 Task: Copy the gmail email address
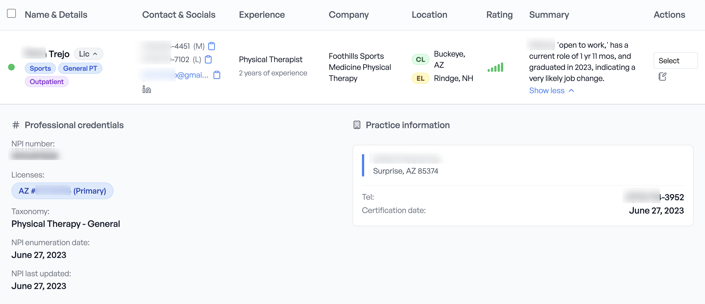tap(217, 75)
